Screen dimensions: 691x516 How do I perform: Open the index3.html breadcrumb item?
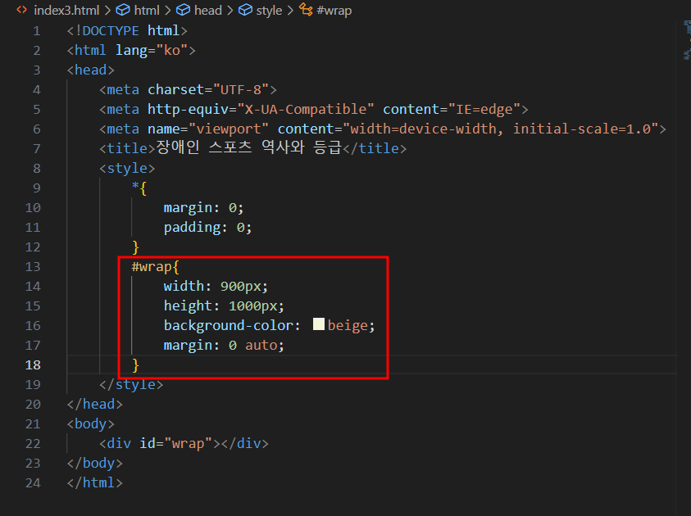[x=66, y=10]
